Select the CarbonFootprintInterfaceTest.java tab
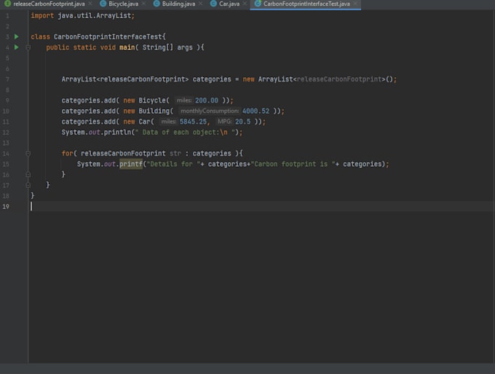The width and height of the screenshot is (495, 374). pos(306,4)
